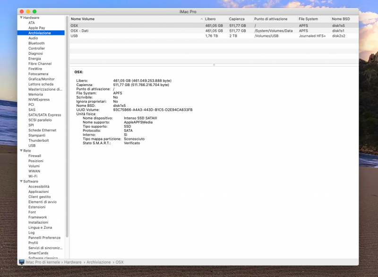
Task: Click the split pane divider handle
Action: point(214,65)
